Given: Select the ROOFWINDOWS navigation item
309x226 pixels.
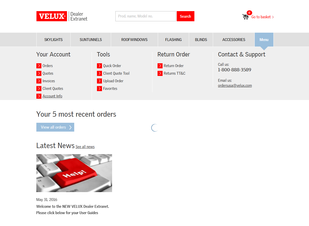Looking at the screenshot, I should point(134,40).
